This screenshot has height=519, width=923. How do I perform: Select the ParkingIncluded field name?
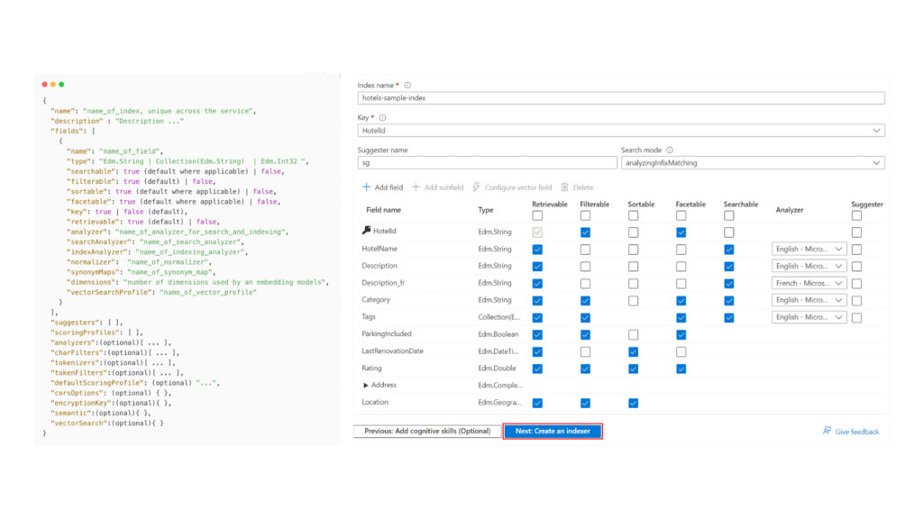click(386, 334)
